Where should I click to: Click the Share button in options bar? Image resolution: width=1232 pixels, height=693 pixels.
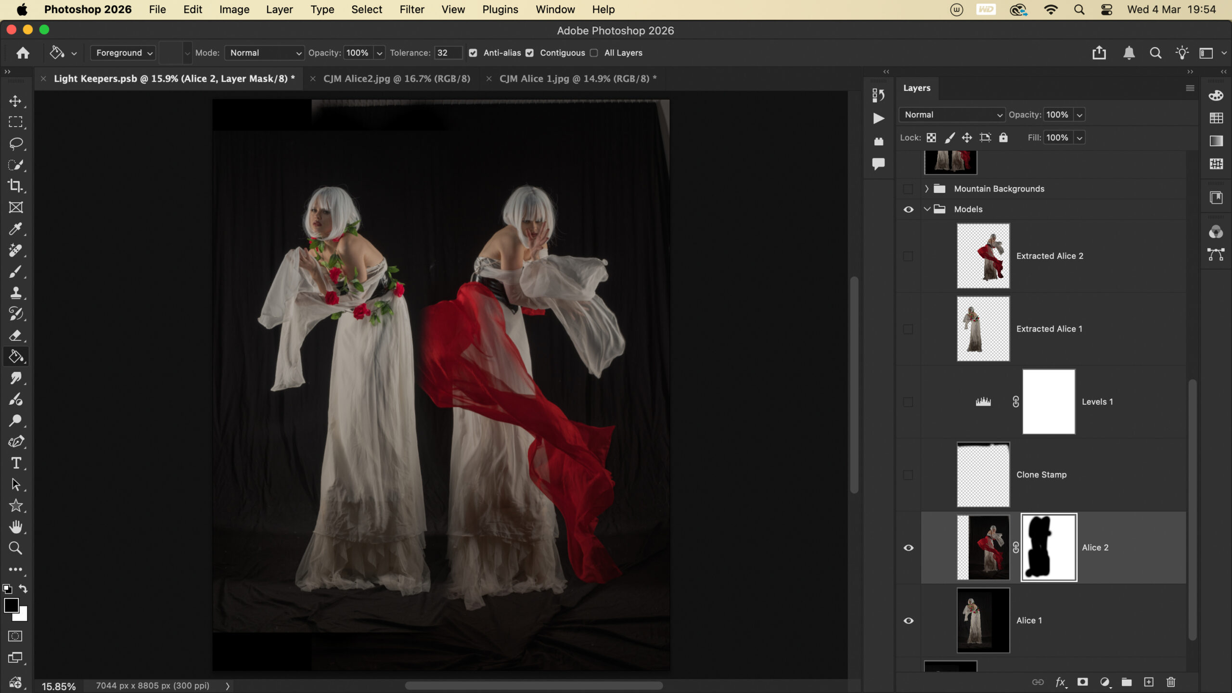click(x=1099, y=53)
